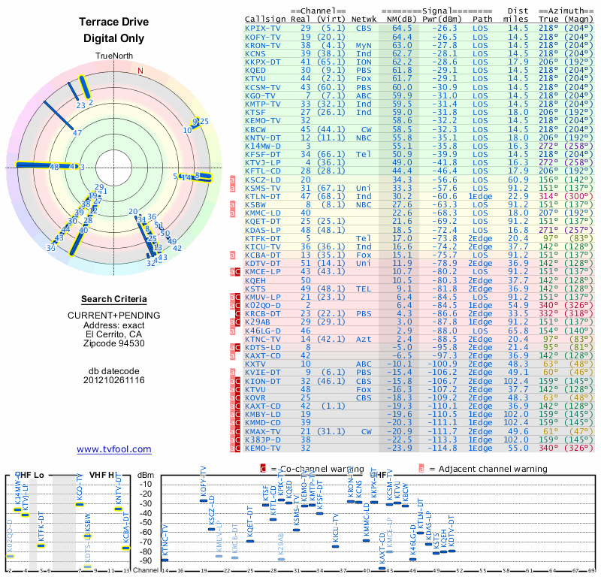
Task: Click KOFY-TV signal marker in spectrum chart
Action: click(204, 500)
